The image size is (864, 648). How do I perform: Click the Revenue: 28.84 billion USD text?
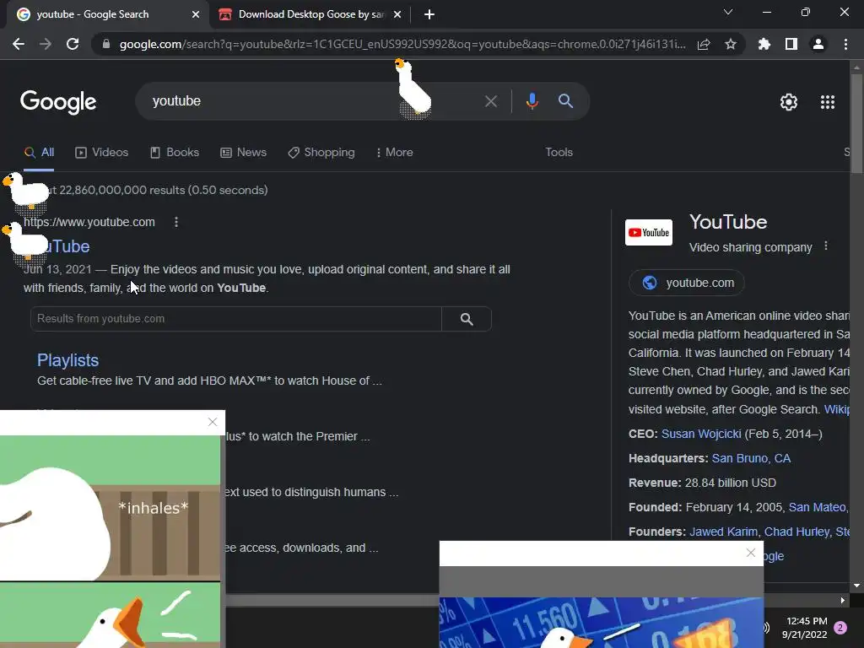(702, 483)
